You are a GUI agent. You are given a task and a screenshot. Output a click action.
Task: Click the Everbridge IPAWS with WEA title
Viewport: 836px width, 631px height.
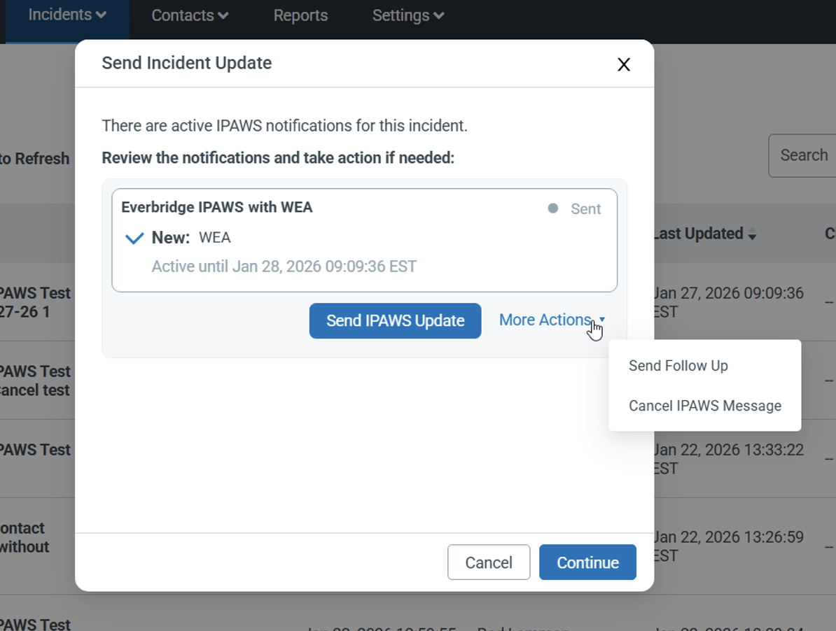pos(217,207)
